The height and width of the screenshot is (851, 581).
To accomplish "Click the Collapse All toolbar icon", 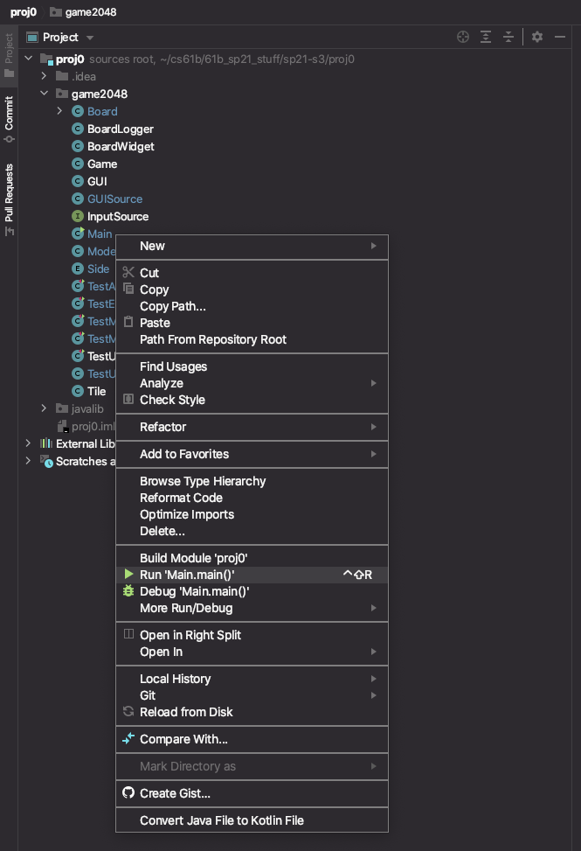I will [508, 37].
